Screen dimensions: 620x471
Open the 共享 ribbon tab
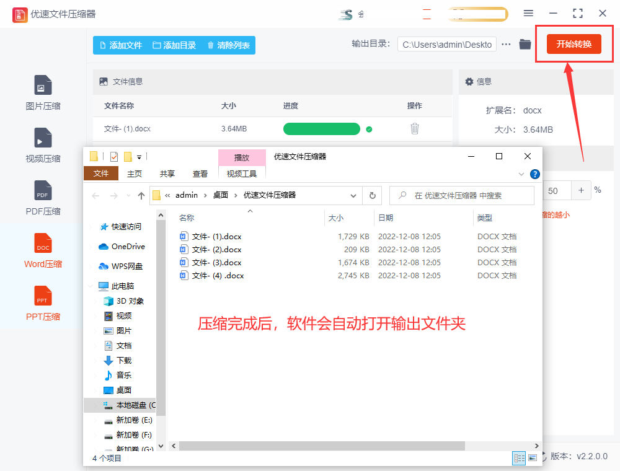point(167,174)
